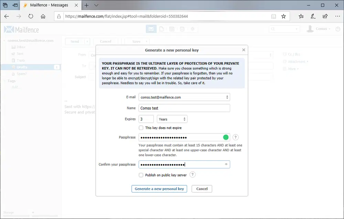Reveal the confirm passphrase with eye icon
Viewport: 344px width, 219px height.
tap(226, 164)
